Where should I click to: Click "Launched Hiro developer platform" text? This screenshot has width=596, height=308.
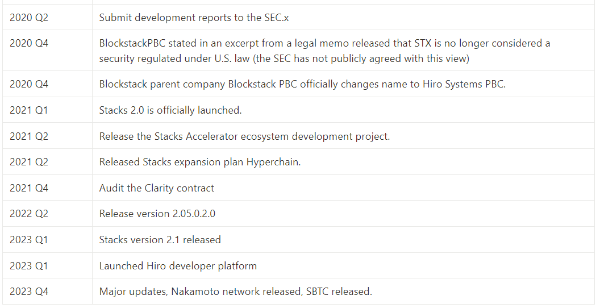(x=178, y=266)
